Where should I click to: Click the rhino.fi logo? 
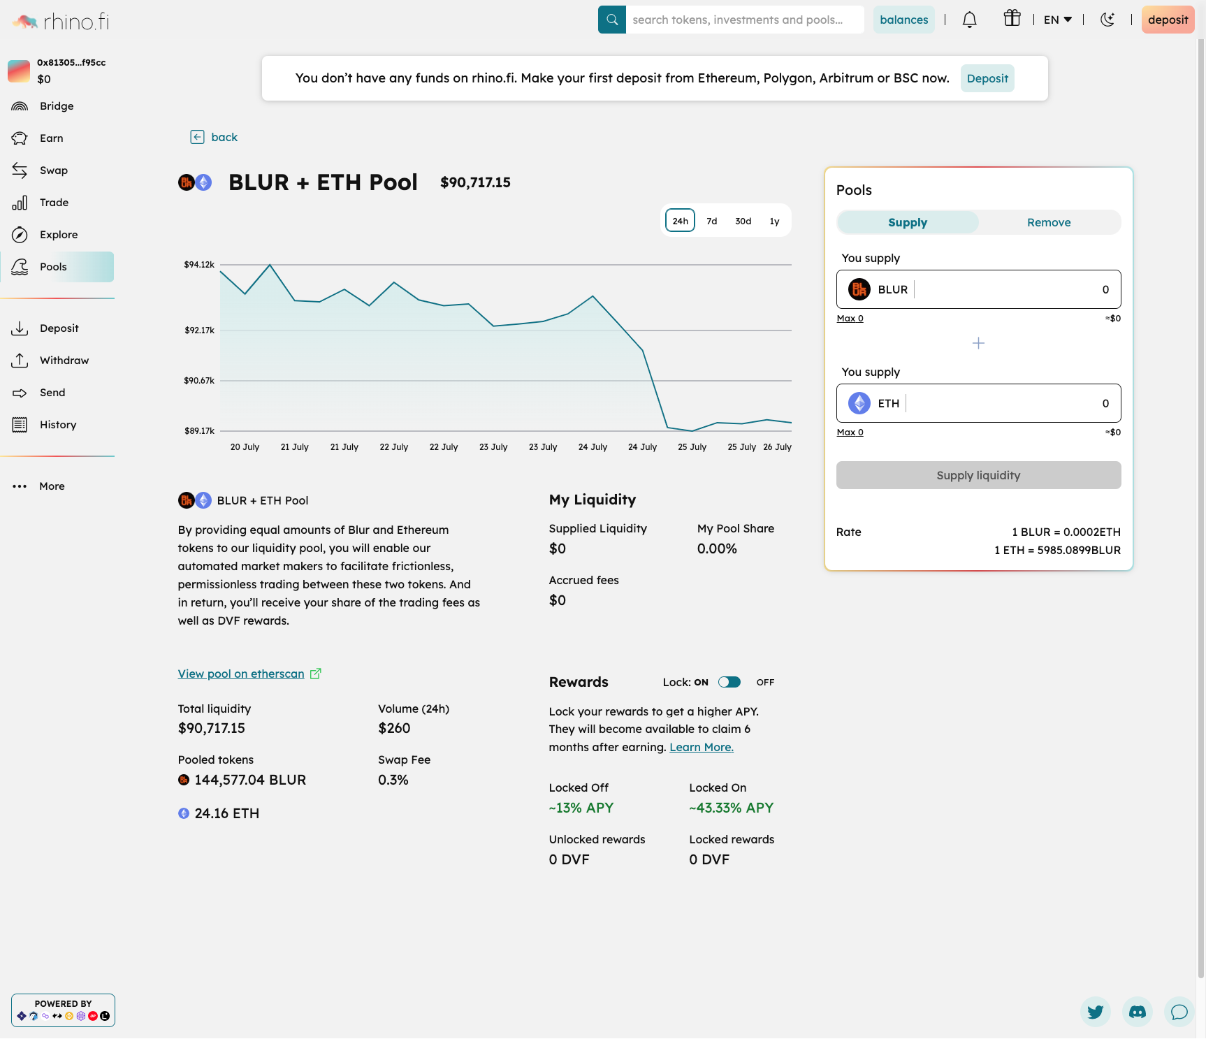(x=61, y=22)
